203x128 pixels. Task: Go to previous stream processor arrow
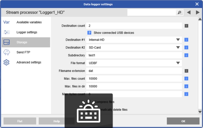click(189, 12)
